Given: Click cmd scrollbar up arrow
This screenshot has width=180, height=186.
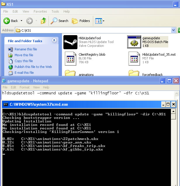Looking at the screenshot, I should 173,111.
